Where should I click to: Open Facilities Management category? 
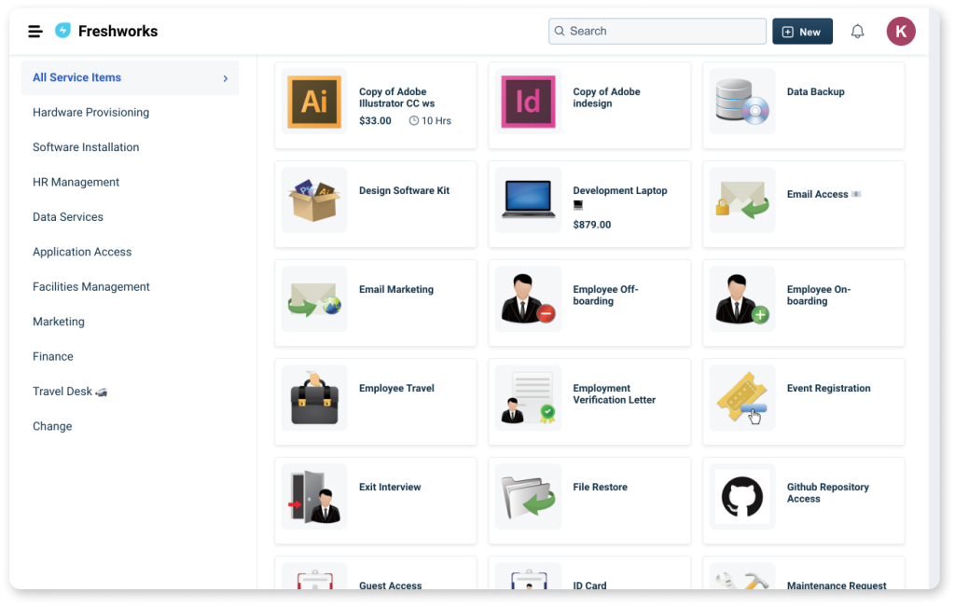pyautogui.click(x=91, y=286)
